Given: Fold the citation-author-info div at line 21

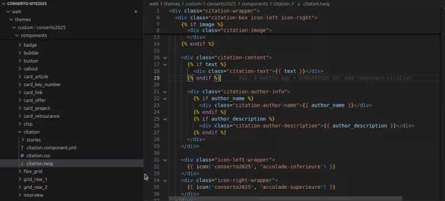Looking at the screenshot, I should point(165,92).
